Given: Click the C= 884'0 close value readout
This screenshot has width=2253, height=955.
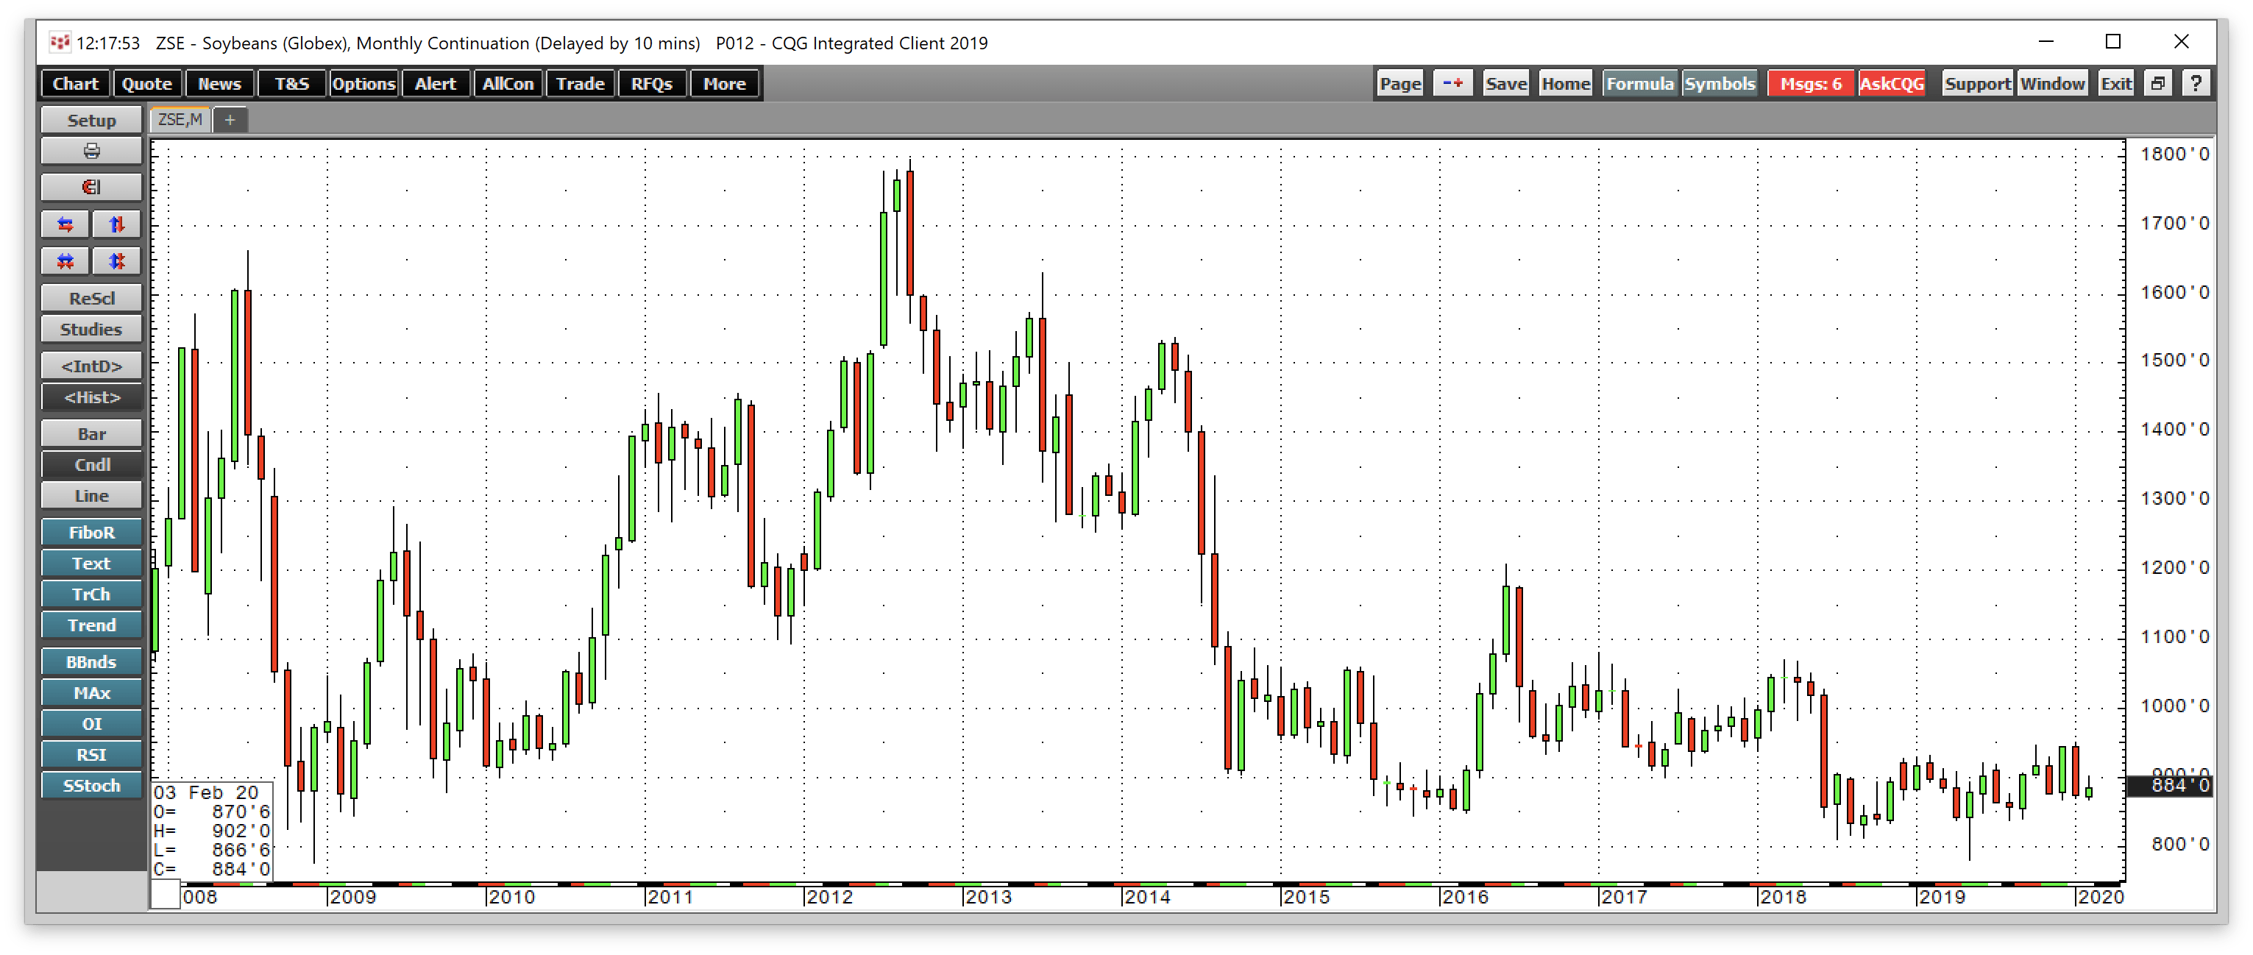Looking at the screenshot, I should click(212, 870).
